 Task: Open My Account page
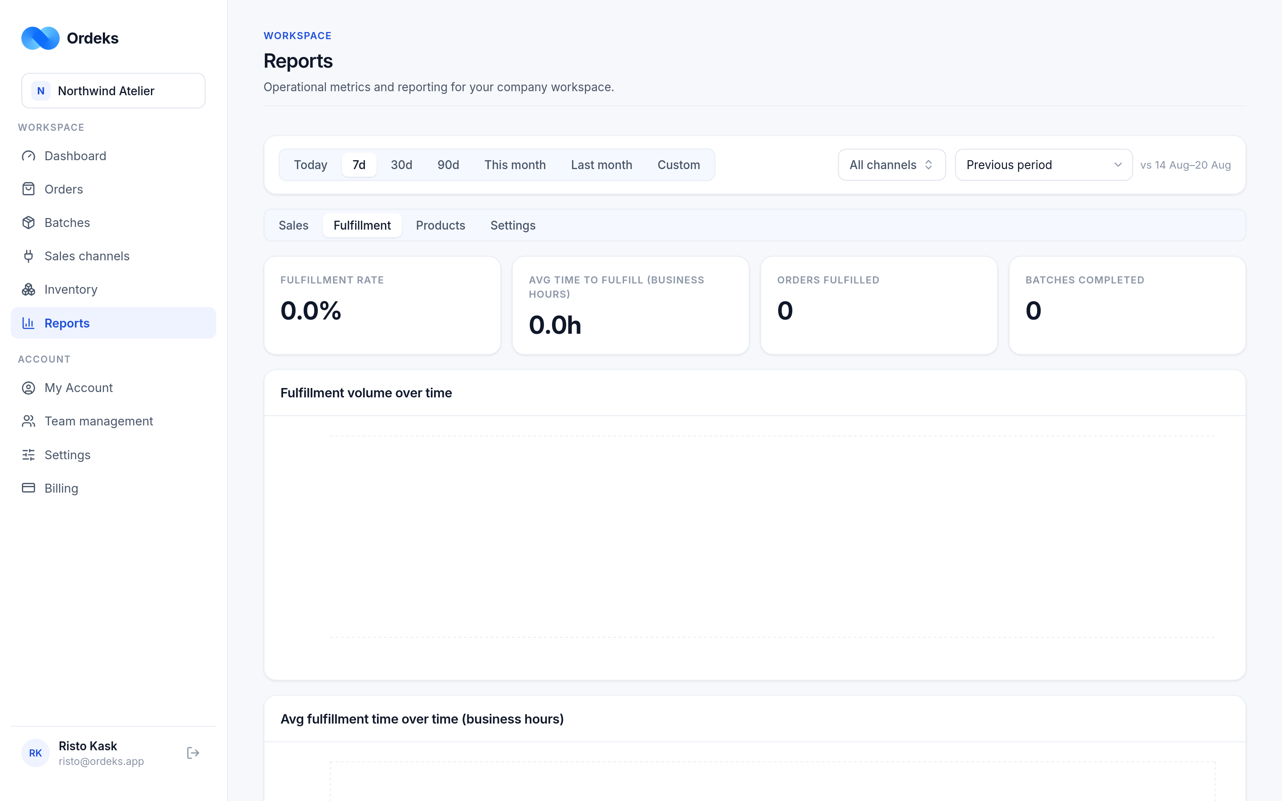tap(114, 388)
